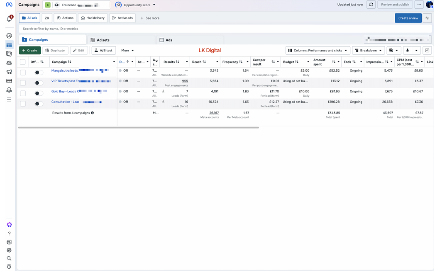Open the Mangalsutra leads campaign link

(64, 70)
